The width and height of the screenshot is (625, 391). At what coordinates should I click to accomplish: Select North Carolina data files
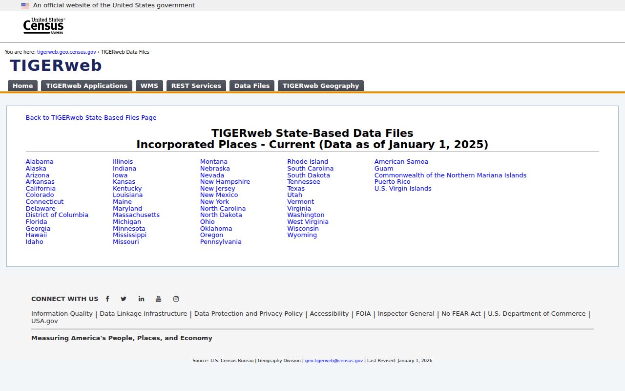[x=223, y=209]
